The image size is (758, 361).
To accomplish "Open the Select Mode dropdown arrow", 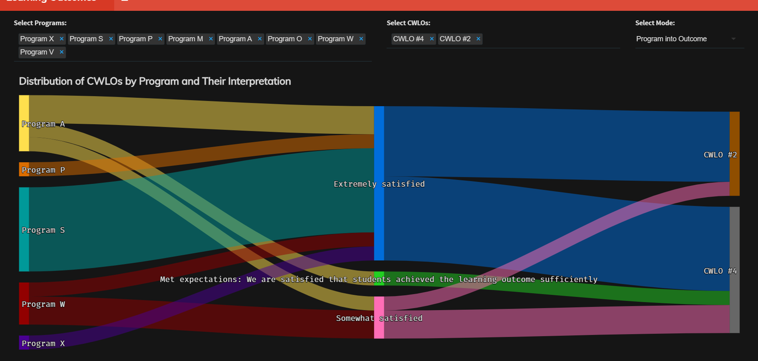I will pos(733,39).
